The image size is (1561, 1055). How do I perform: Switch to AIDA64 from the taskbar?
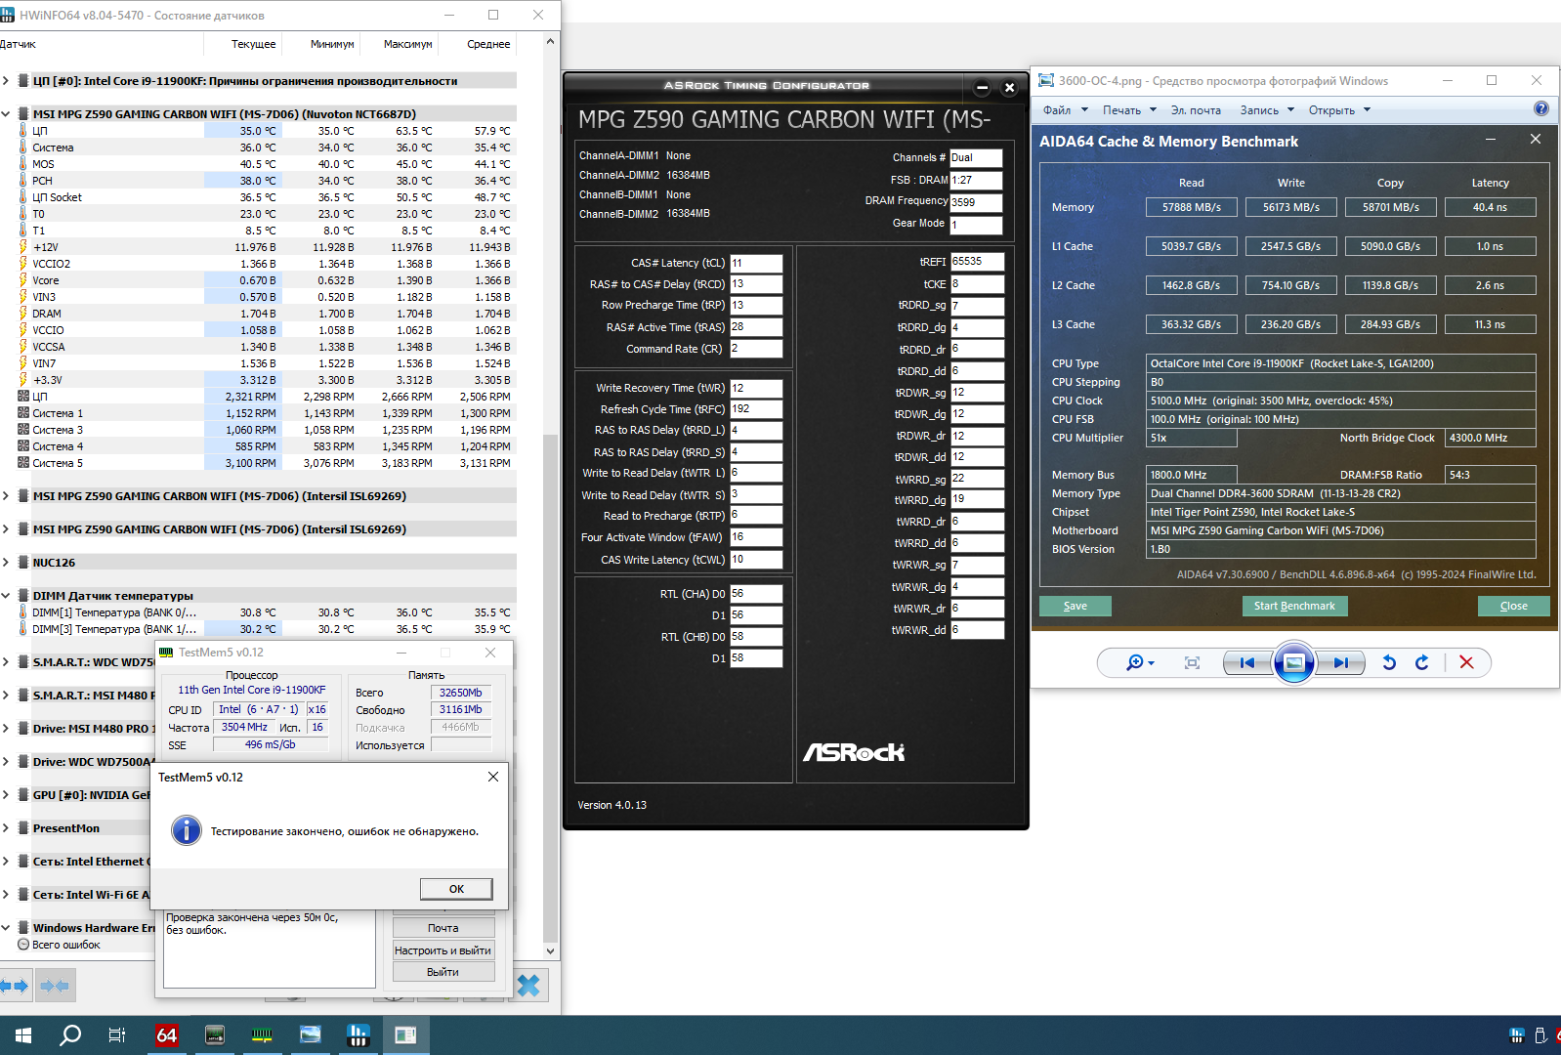(167, 1035)
